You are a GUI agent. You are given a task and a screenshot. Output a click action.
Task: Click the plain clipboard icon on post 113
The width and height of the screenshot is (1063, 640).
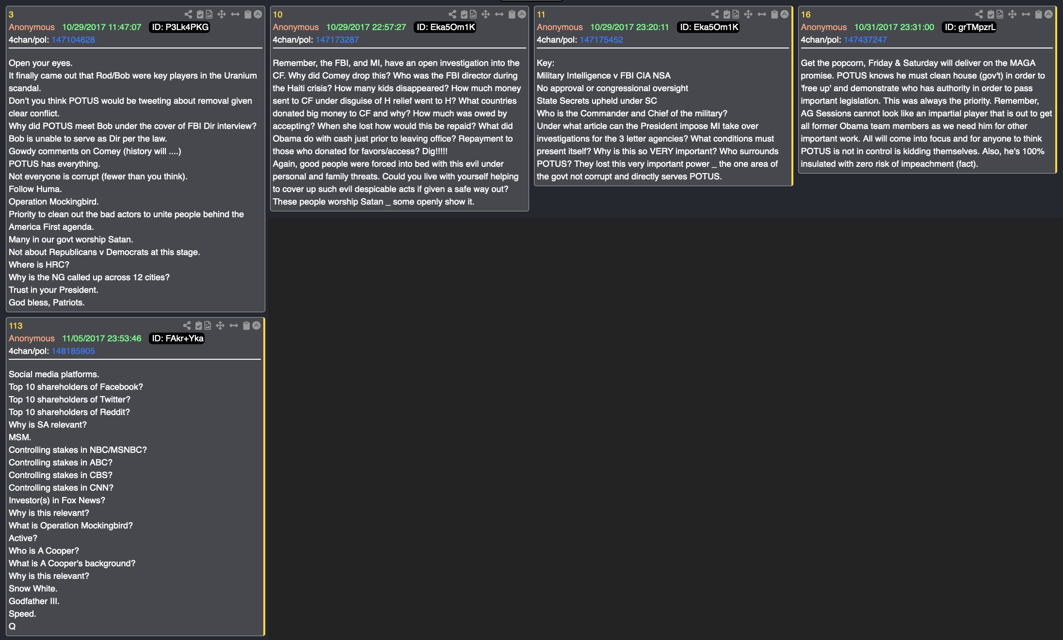coord(246,326)
